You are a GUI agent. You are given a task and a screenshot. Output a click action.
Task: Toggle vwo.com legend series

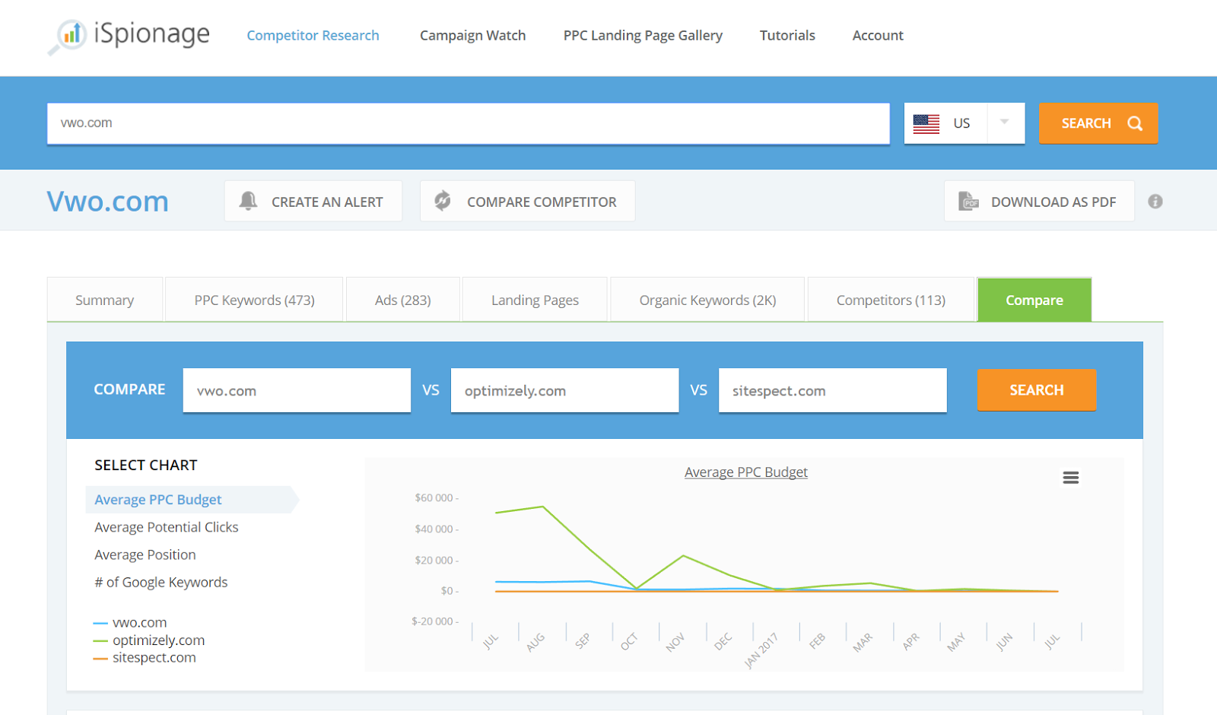tap(130, 622)
